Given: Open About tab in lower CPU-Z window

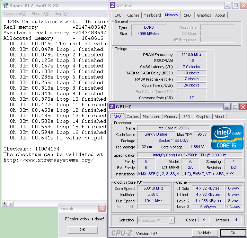Looking at the screenshot, I should 220,117.
